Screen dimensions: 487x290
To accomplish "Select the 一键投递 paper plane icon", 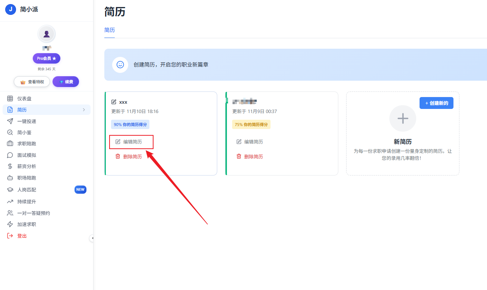I will point(10,121).
